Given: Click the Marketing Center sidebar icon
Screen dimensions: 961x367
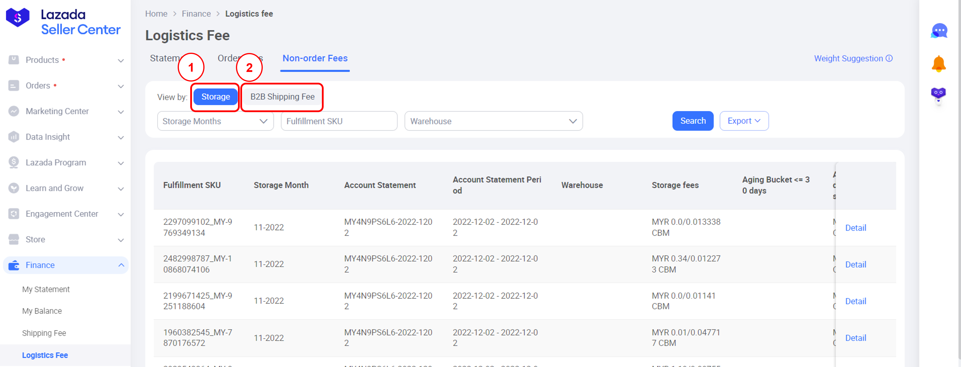Looking at the screenshot, I should point(14,111).
